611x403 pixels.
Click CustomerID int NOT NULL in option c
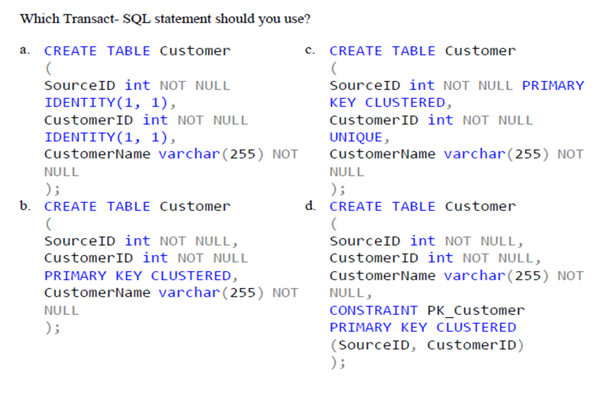tap(421, 120)
